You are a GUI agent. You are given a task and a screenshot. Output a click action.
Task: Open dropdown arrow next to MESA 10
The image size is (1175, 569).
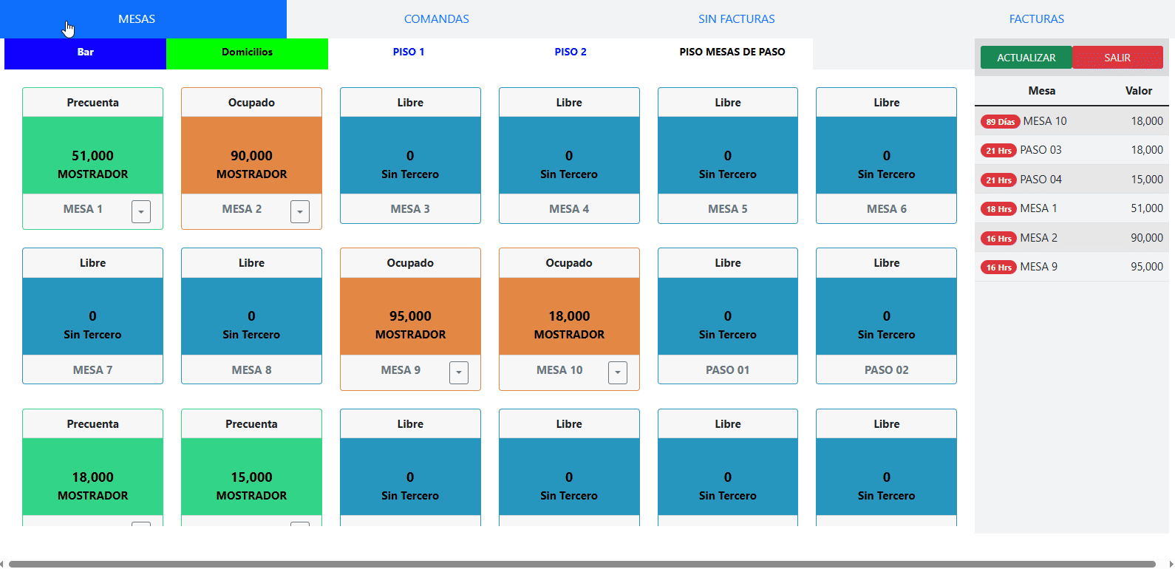617,372
